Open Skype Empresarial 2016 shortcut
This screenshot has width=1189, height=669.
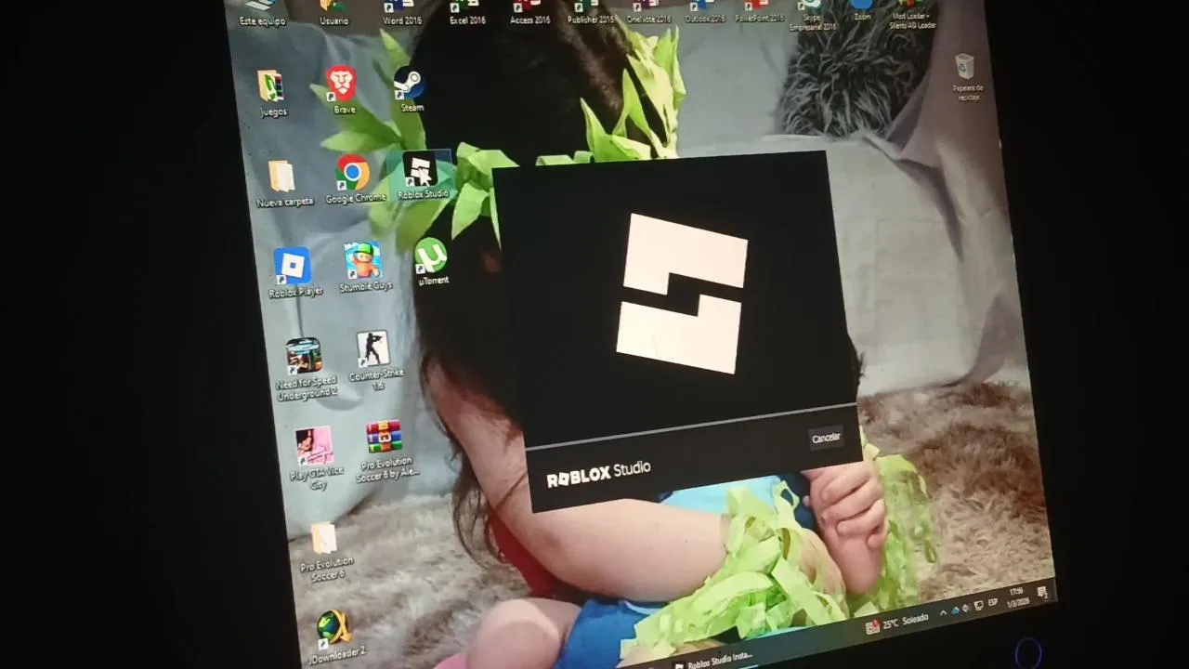(x=813, y=16)
